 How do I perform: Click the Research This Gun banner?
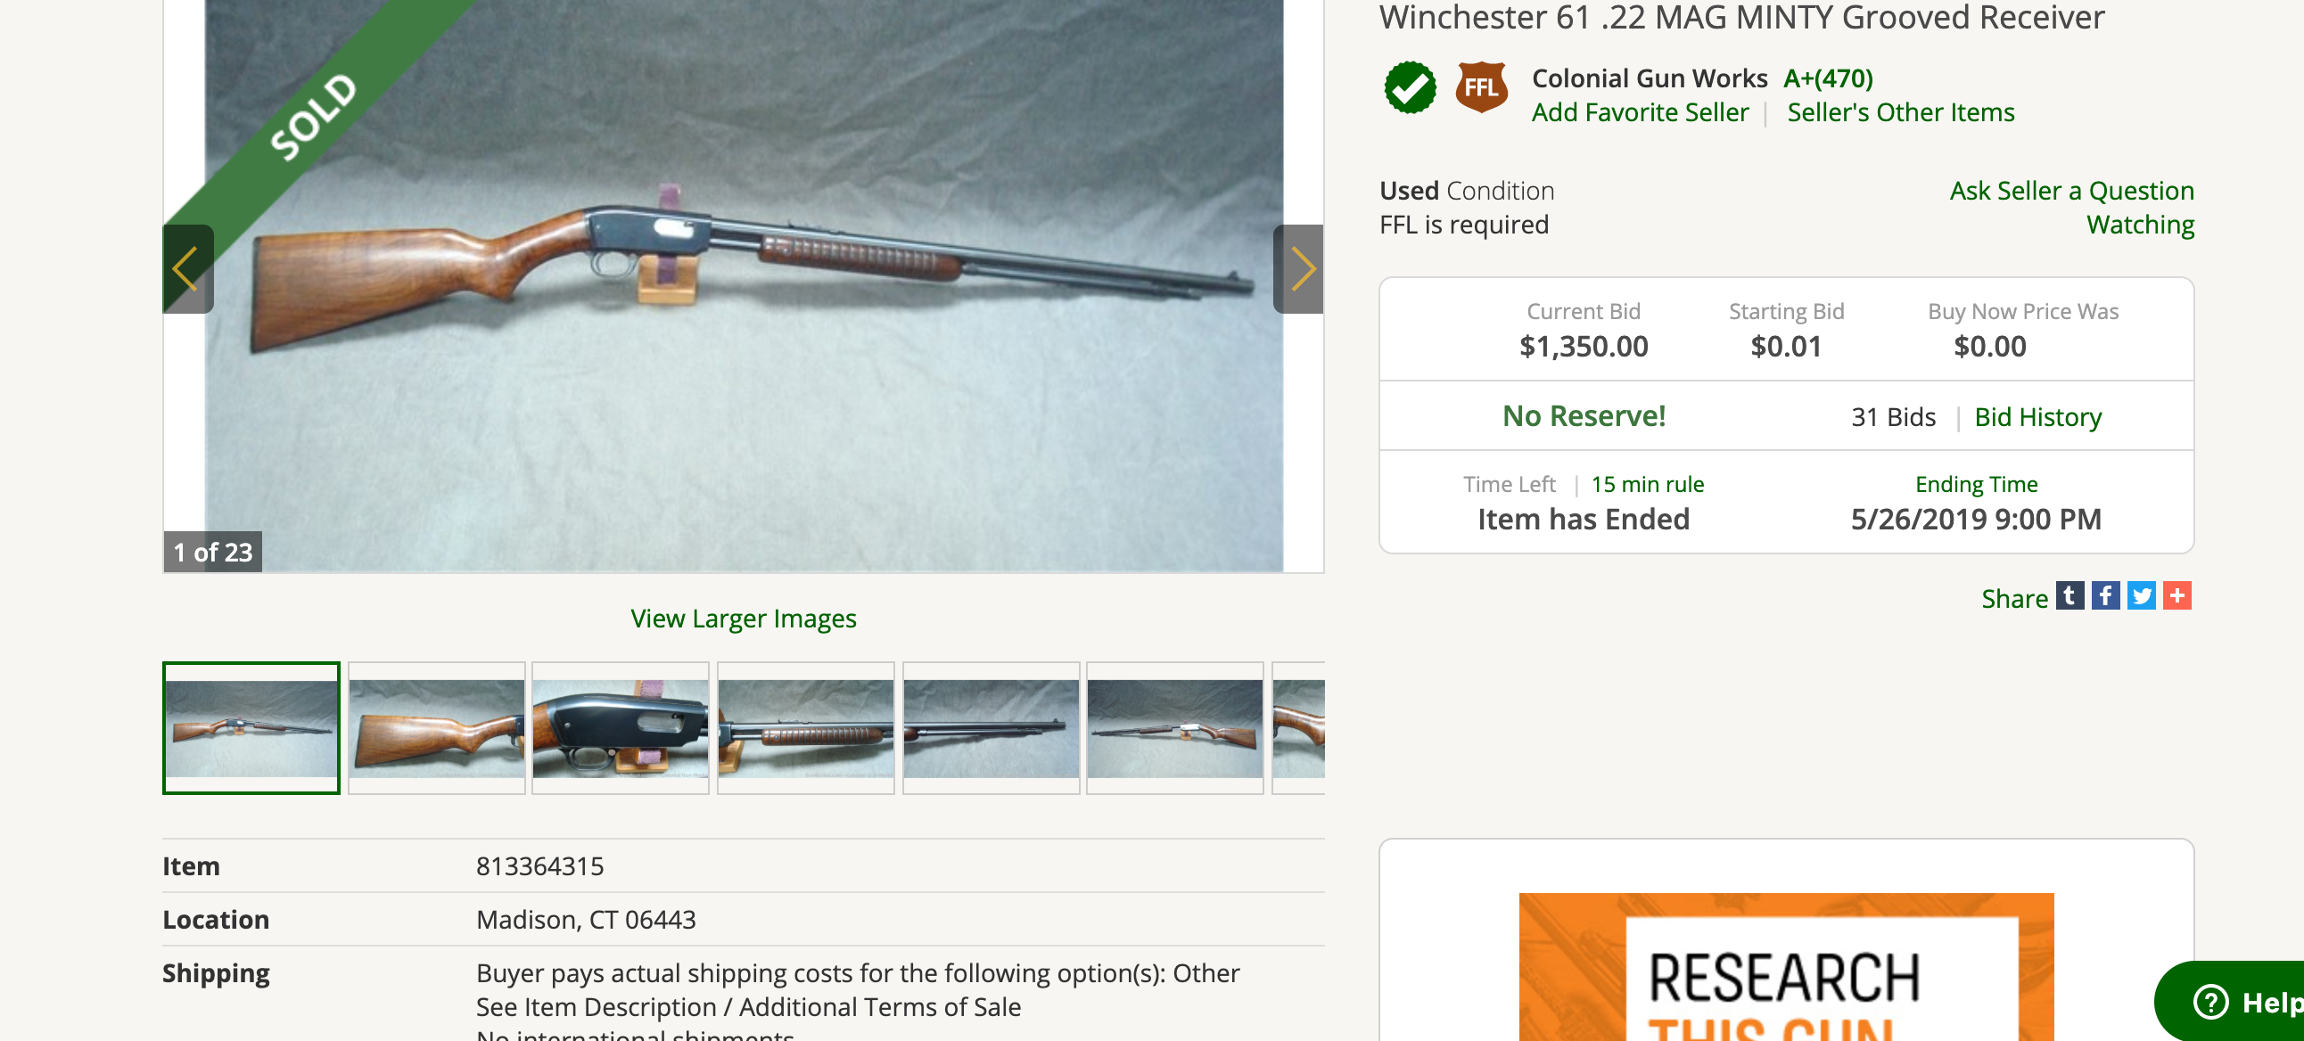[1785, 968]
